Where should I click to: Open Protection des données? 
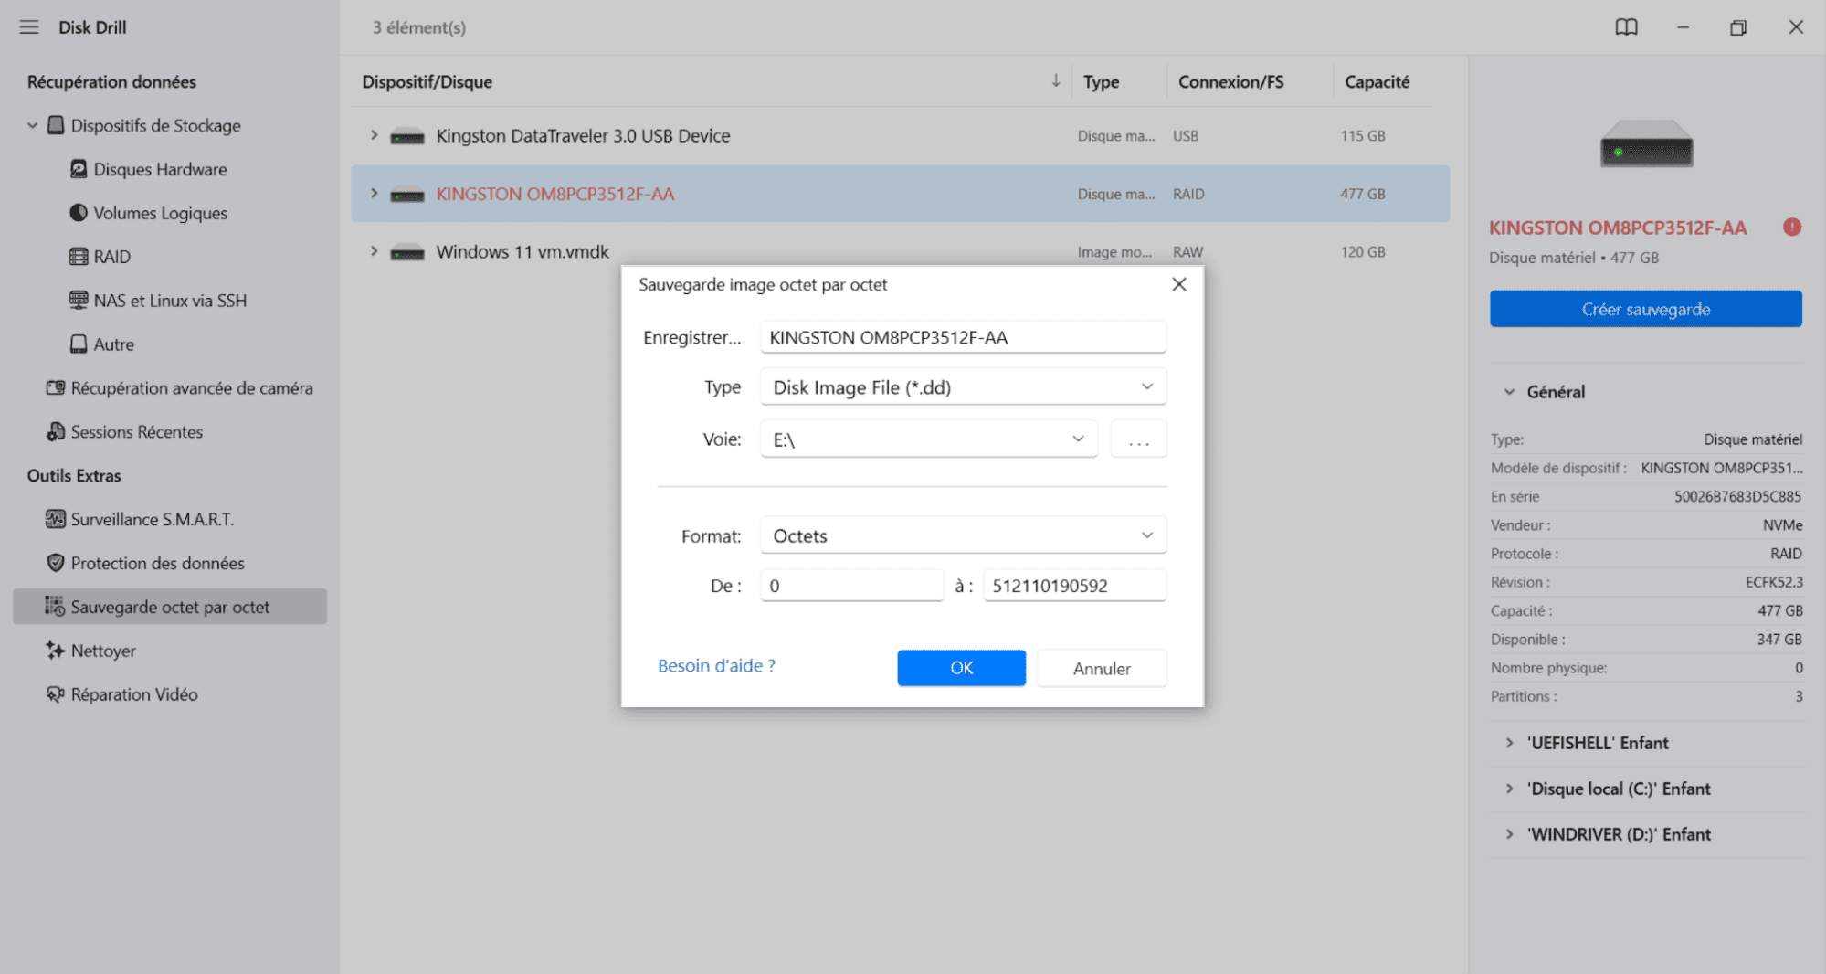[157, 563]
